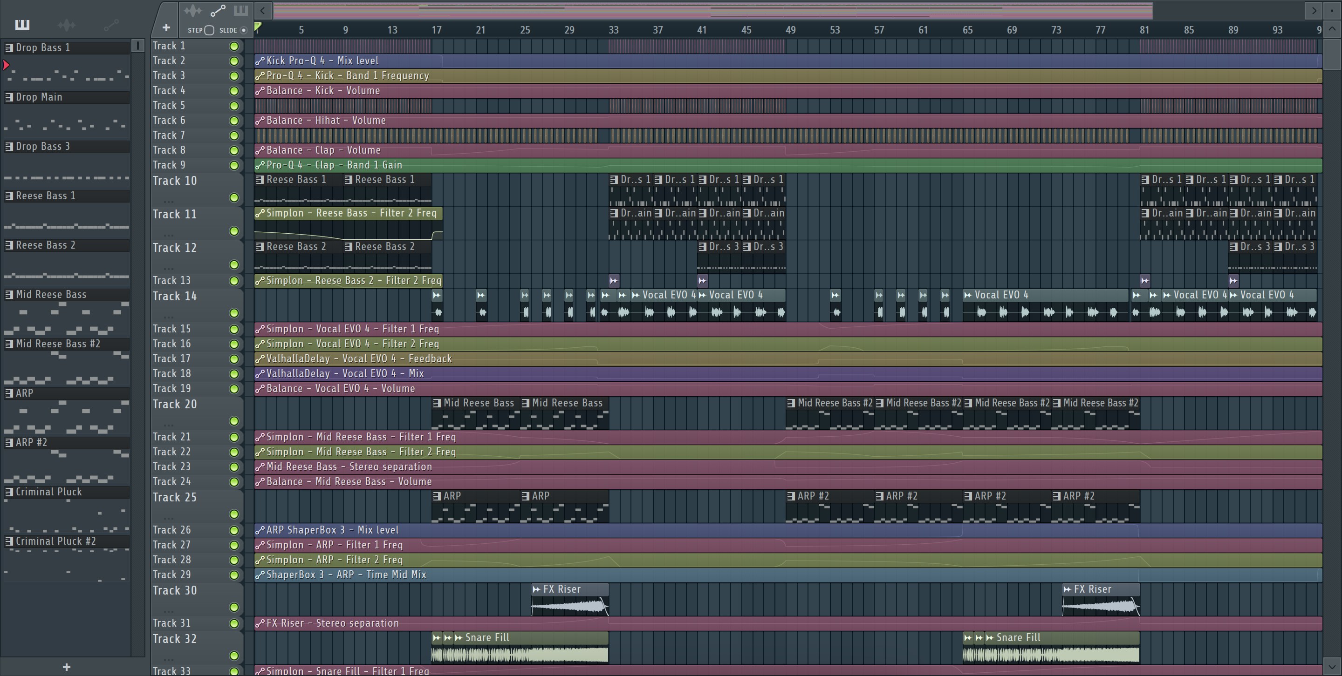
Task: Open ShaperBox 3 ARP Time Mid Mix clip menu
Action: pos(260,575)
